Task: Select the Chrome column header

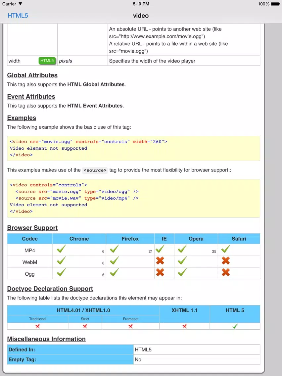Action: click(x=79, y=239)
